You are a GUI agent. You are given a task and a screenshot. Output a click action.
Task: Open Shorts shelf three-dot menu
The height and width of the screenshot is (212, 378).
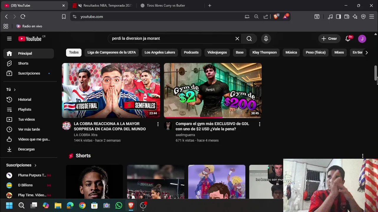[x=363, y=156]
